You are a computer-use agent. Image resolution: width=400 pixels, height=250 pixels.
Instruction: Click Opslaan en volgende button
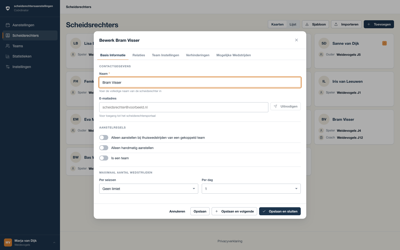[234, 211]
